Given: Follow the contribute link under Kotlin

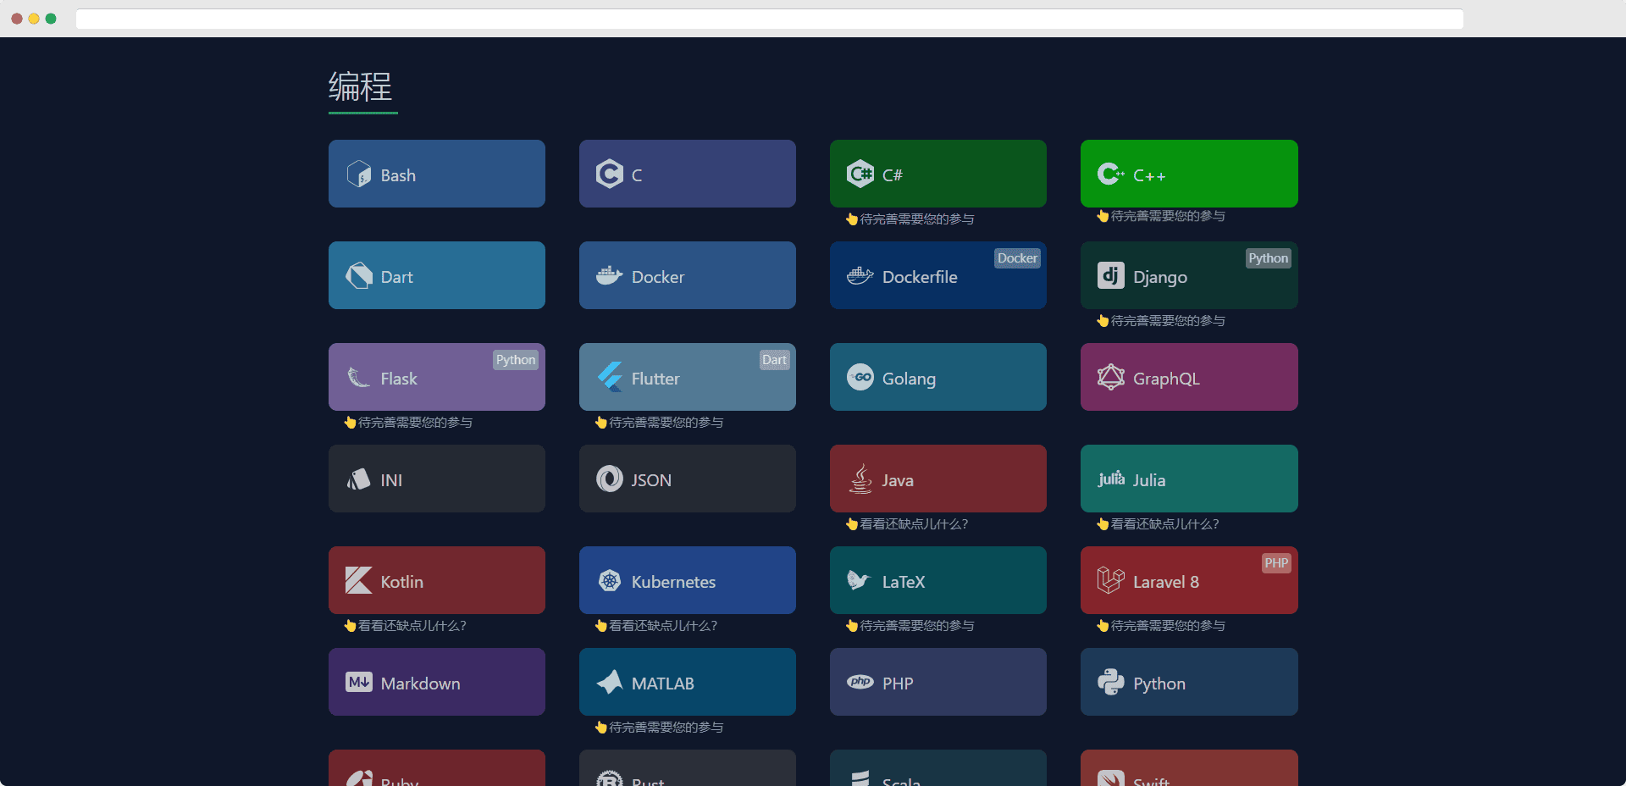Looking at the screenshot, I should (x=412, y=626).
